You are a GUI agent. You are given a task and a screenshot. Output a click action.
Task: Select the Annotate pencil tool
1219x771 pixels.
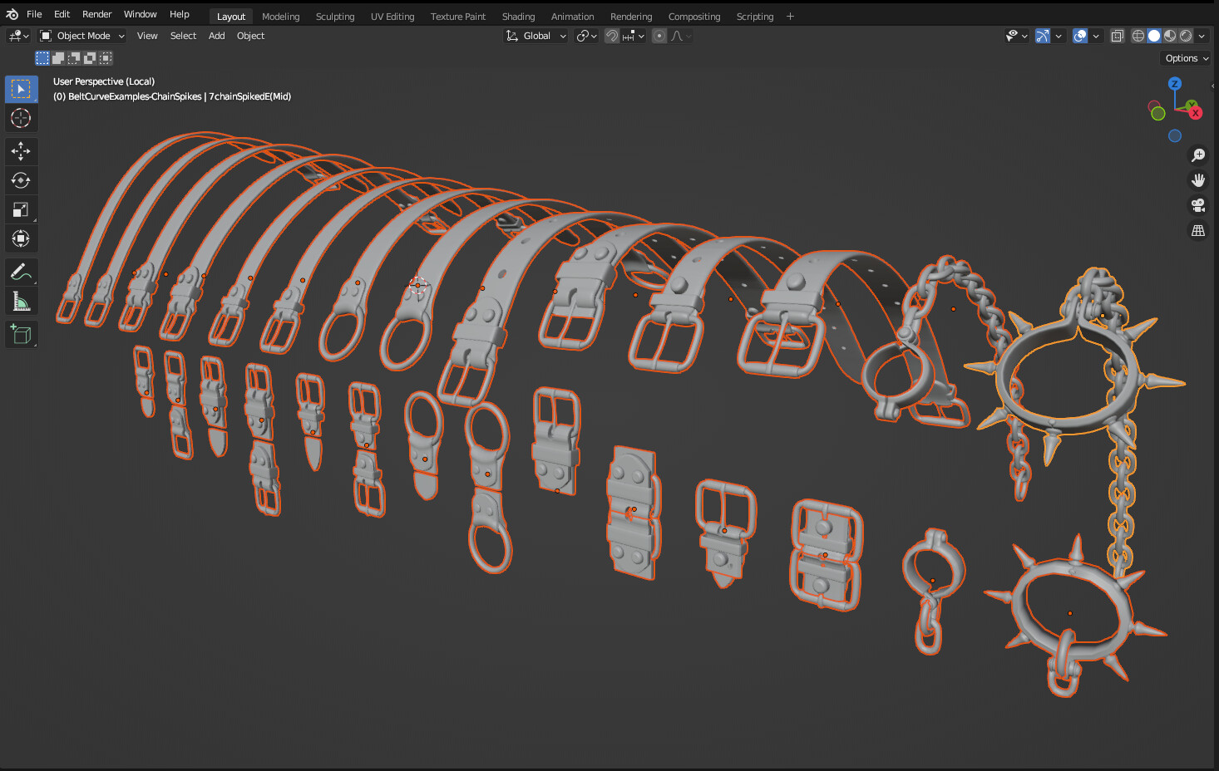coord(22,272)
